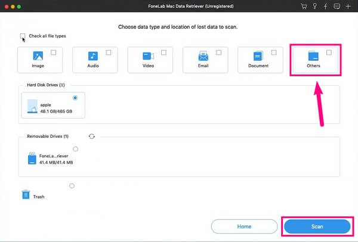Click the '46.1 GB/465 GB' capacity text
Viewport: 358px width, 242px height.
point(56,111)
